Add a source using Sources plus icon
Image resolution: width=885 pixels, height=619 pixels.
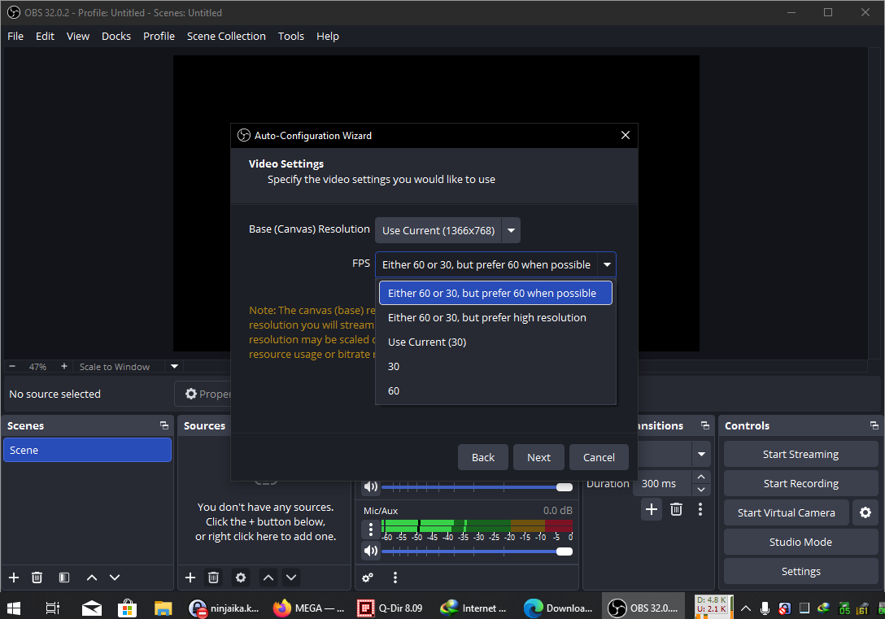coord(190,578)
